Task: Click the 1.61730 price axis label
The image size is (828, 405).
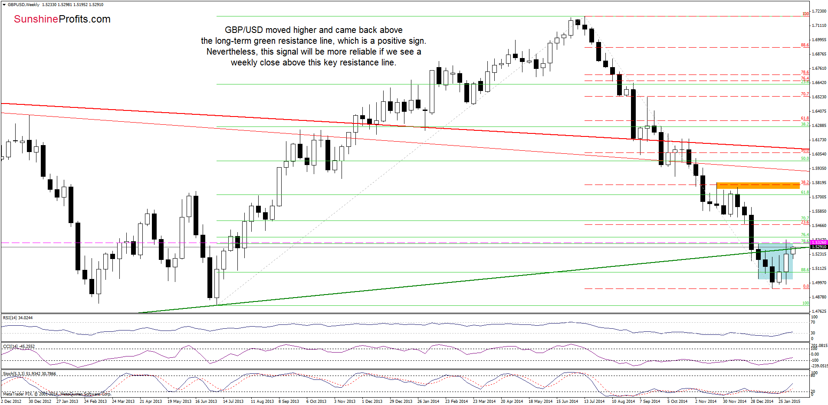Action: [819, 140]
